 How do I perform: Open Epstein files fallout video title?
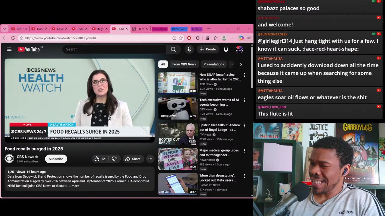point(220,127)
